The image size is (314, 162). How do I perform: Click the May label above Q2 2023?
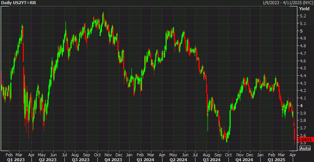click(42, 155)
